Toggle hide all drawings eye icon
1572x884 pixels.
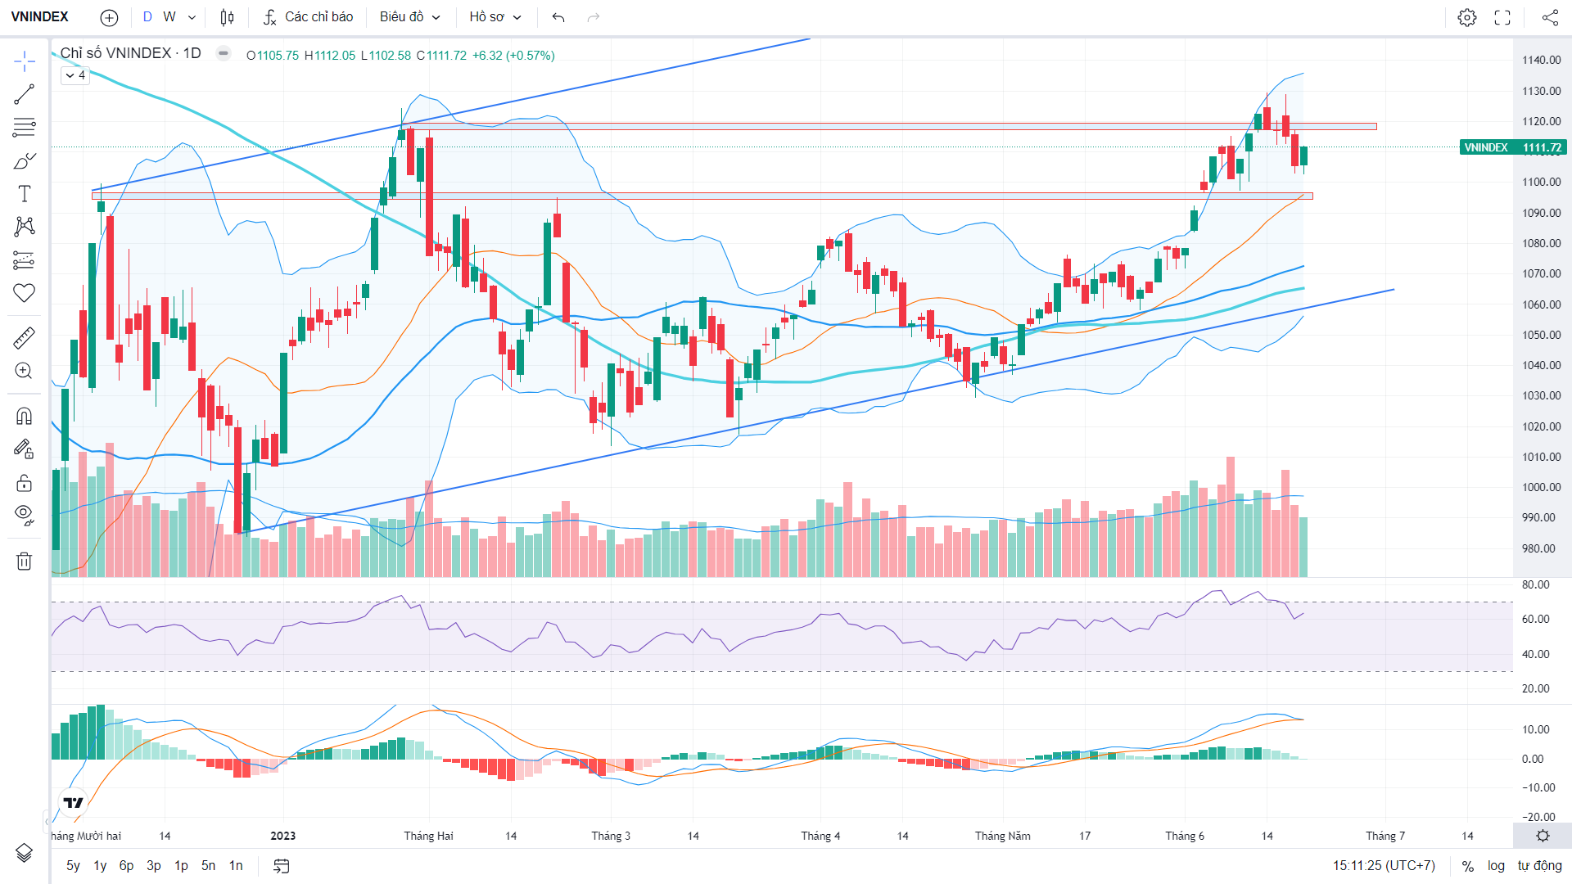coord(25,516)
